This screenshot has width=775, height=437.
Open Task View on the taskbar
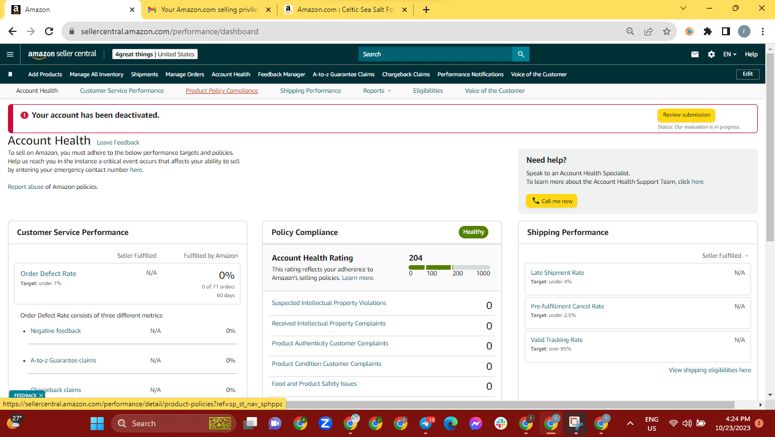coord(250,423)
